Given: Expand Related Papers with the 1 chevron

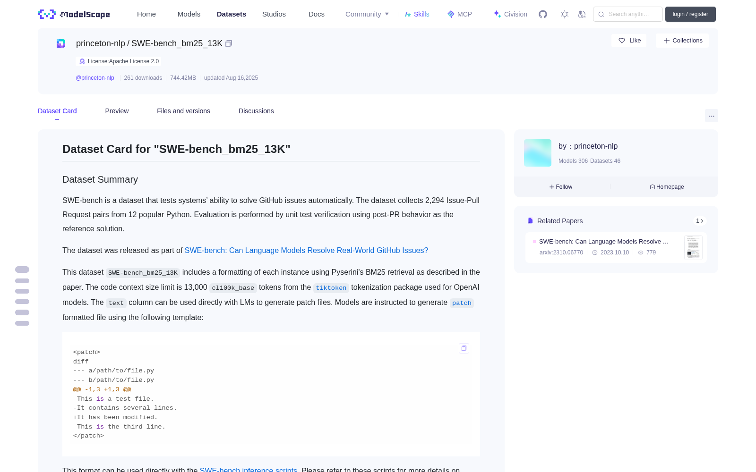Looking at the screenshot, I should click(x=700, y=221).
